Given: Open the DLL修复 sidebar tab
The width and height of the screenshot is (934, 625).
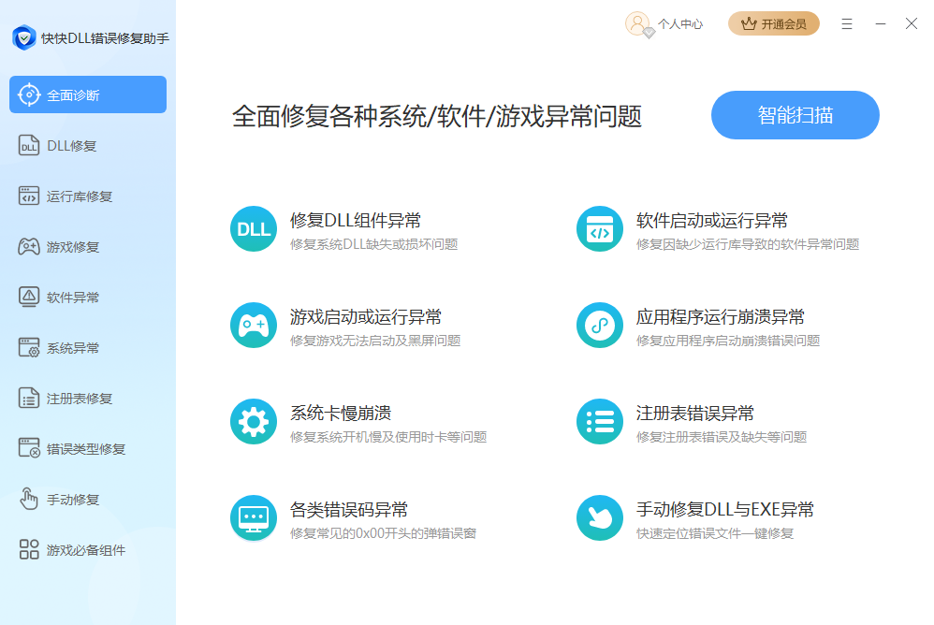Looking at the screenshot, I should (x=71, y=146).
